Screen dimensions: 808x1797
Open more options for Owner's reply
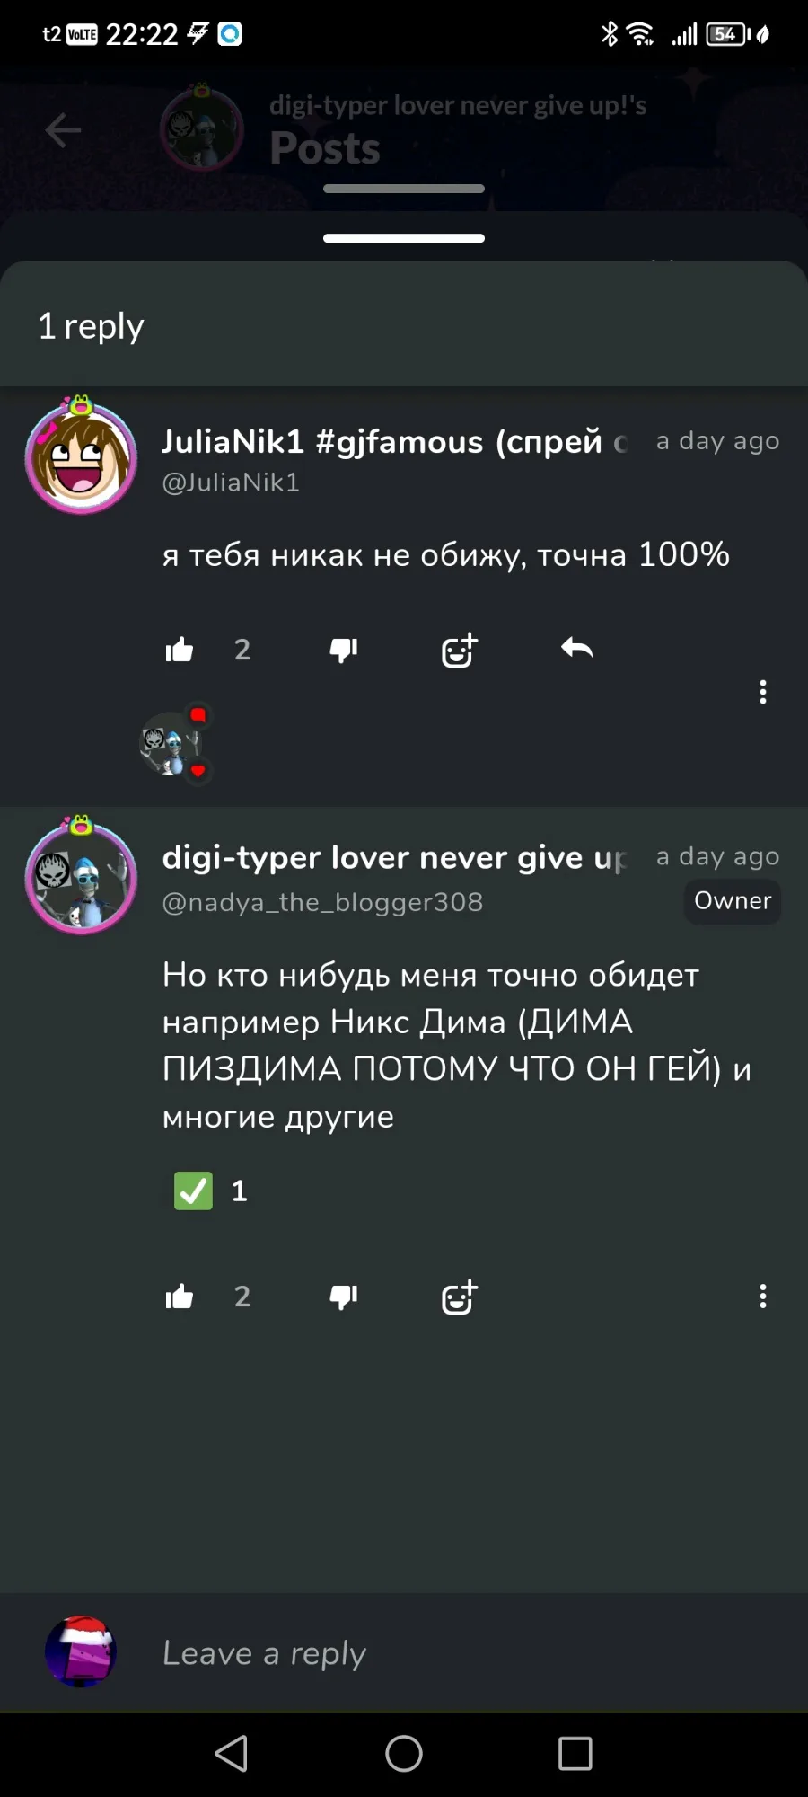click(x=763, y=1296)
